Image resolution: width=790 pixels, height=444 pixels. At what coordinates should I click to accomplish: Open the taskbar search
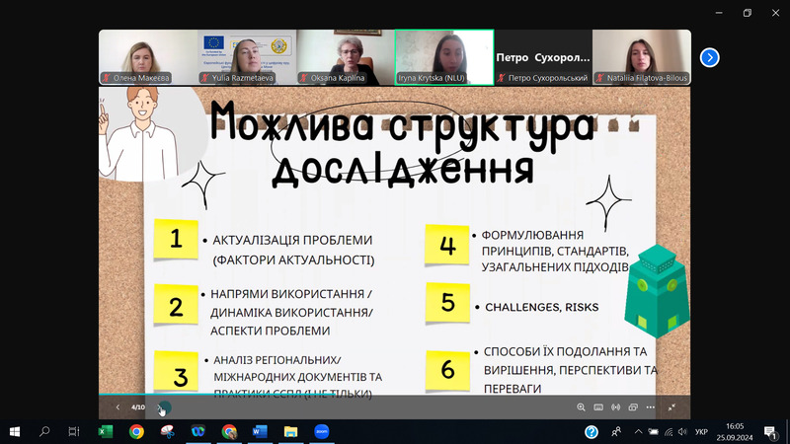44,431
